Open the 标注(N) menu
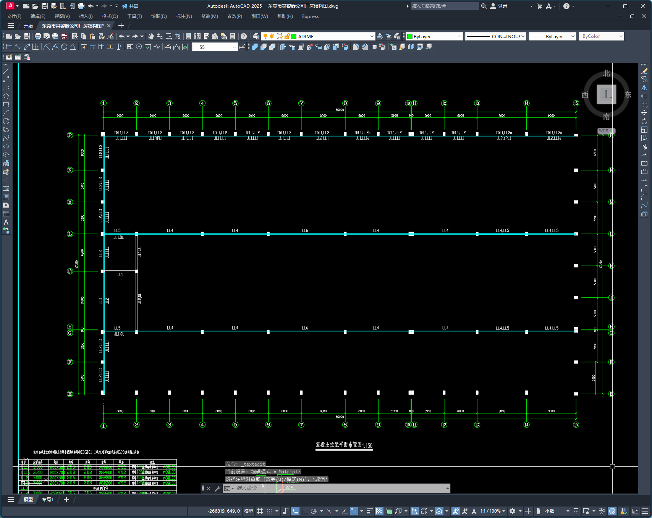Viewport: 652px width, 518px height. (184, 16)
